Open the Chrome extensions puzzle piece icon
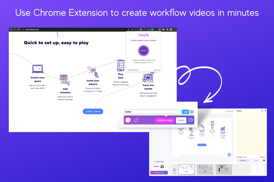 (x=163, y=29)
